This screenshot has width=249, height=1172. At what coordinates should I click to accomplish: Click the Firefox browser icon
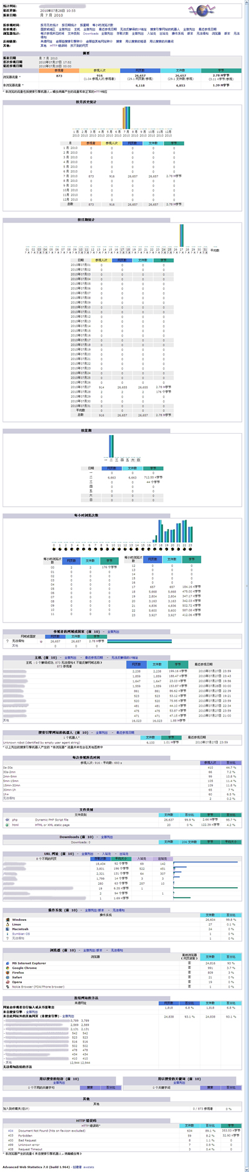[7, 972]
